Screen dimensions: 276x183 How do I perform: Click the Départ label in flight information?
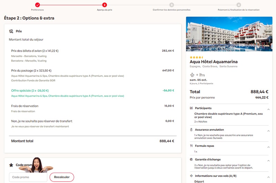tap(199, 181)
